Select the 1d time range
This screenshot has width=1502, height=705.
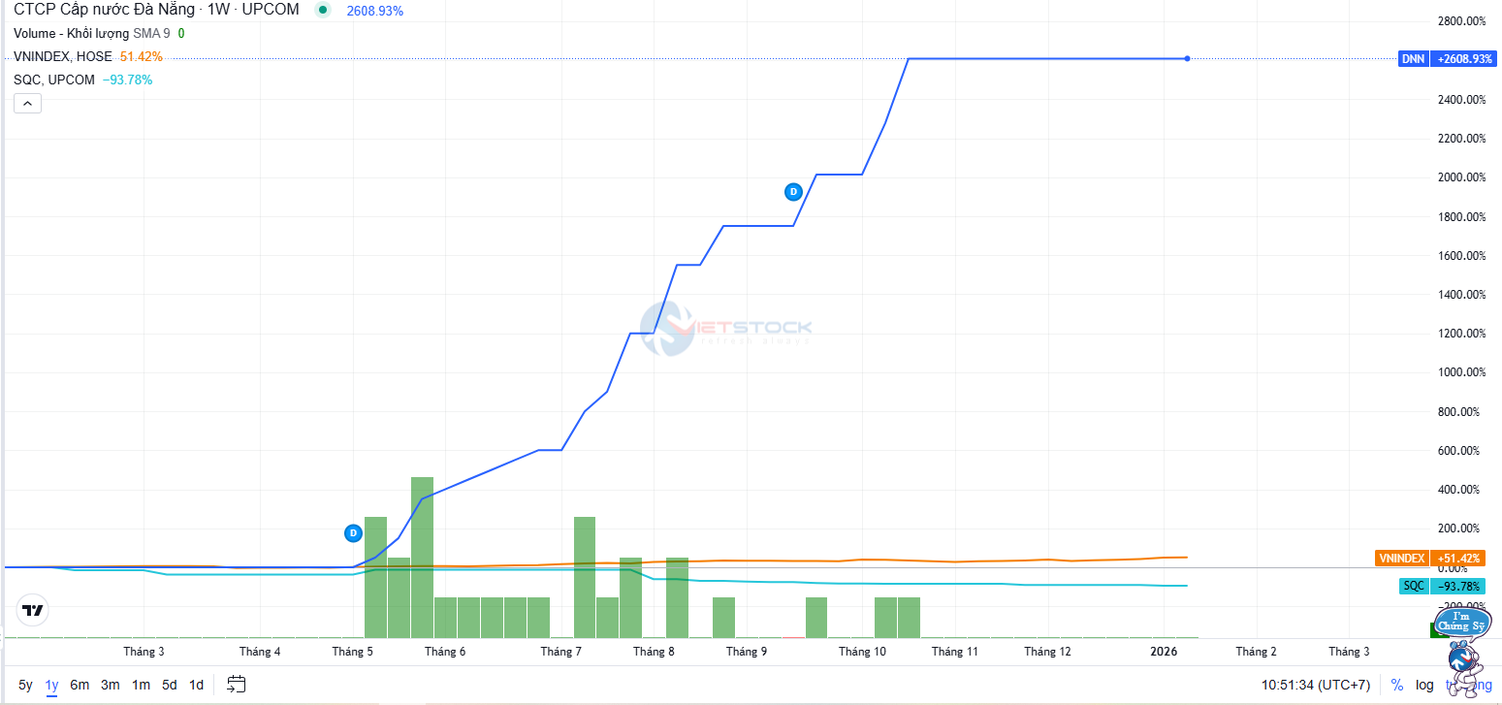point(196,685)
